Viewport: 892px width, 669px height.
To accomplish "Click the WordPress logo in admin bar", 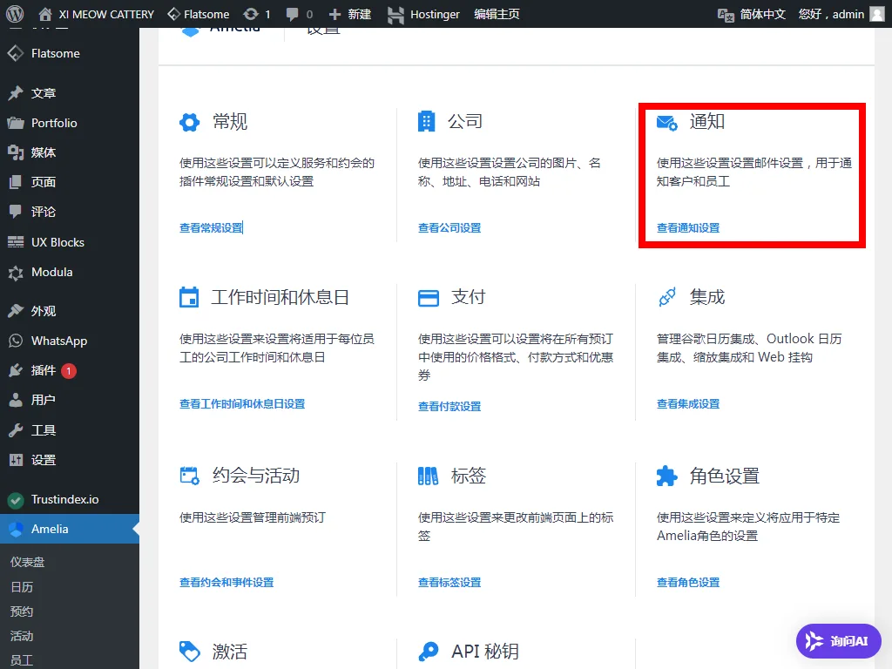I will [15, 14].
